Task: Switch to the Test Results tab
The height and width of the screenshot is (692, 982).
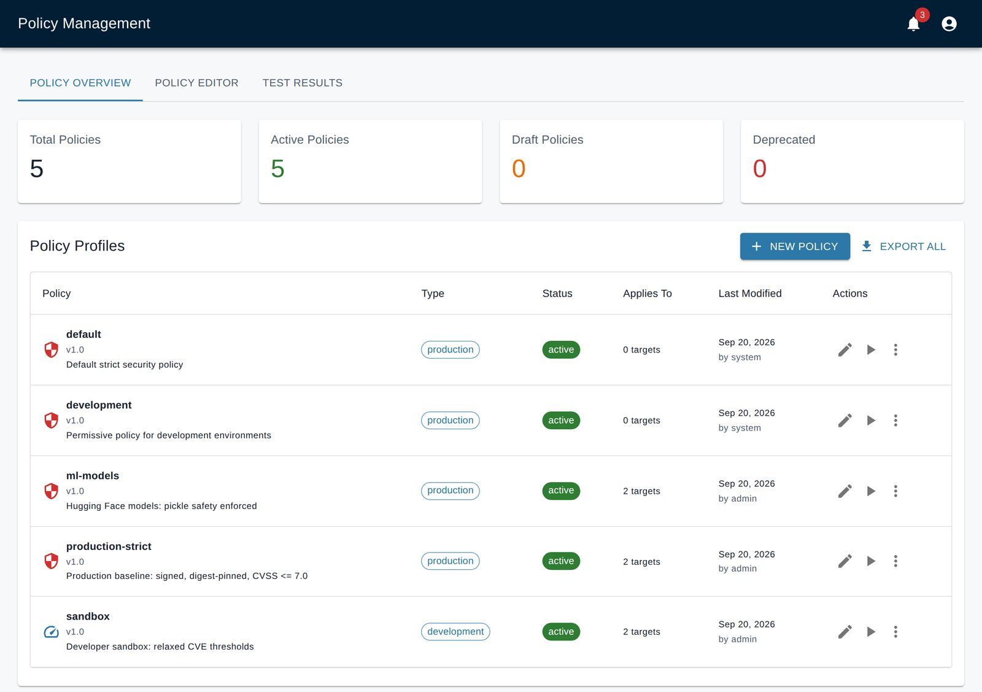Action: (x=303, y=83)
